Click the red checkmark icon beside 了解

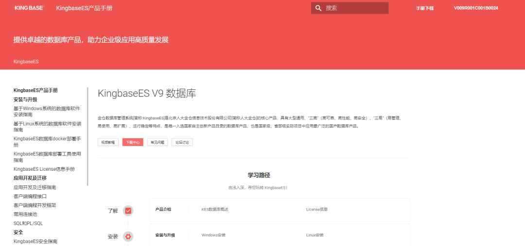(128, 211)
